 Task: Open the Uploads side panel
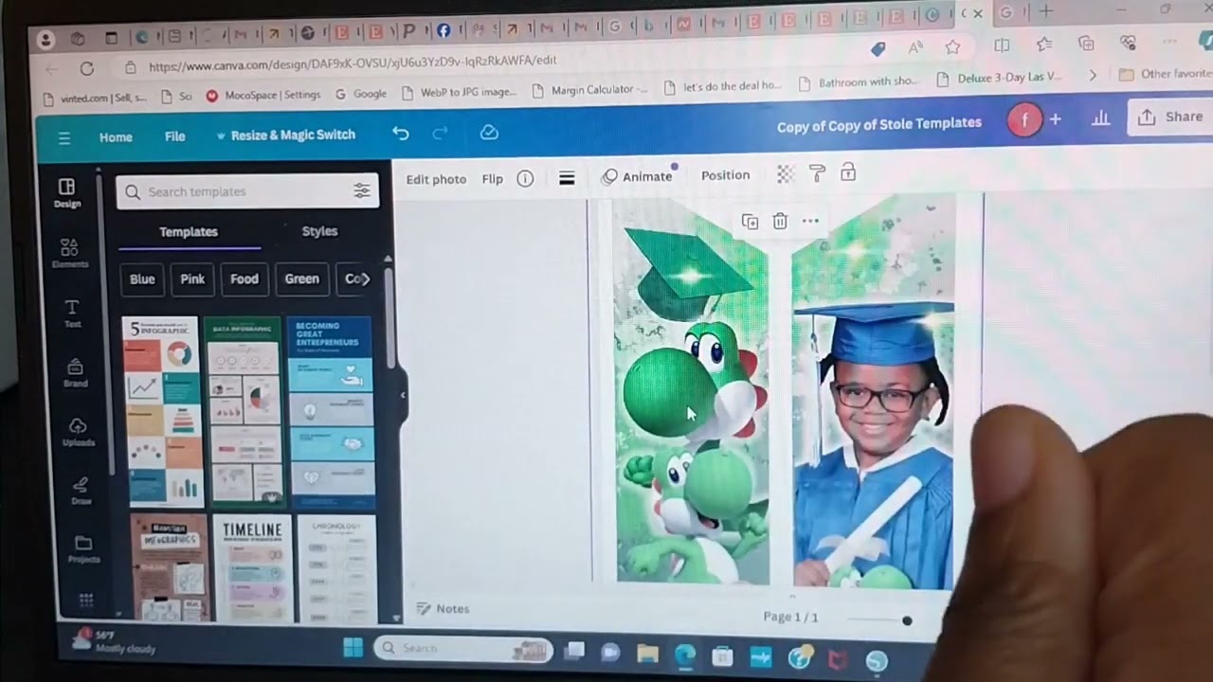point(79,431)
